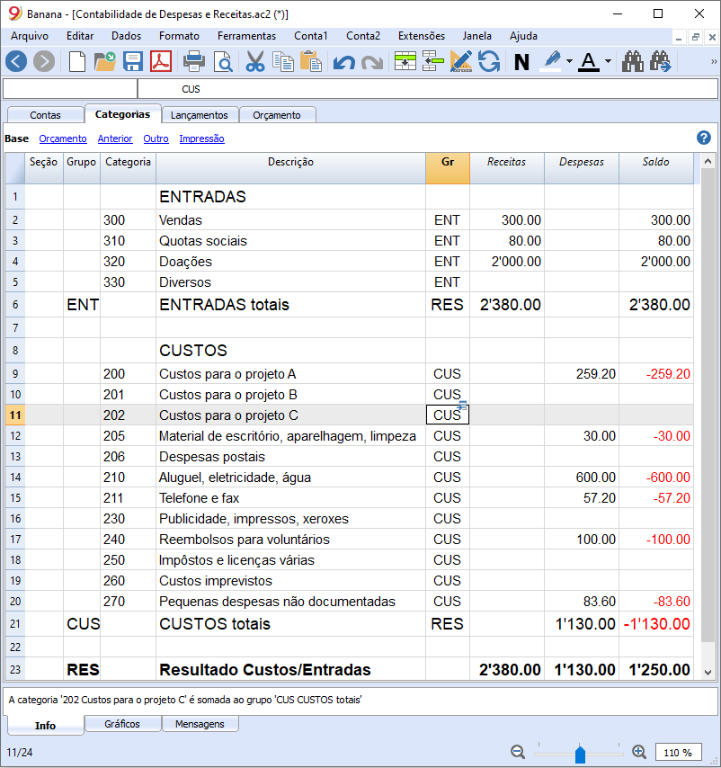Open print preview with the magnifier page icon

[x=223, y=62]
